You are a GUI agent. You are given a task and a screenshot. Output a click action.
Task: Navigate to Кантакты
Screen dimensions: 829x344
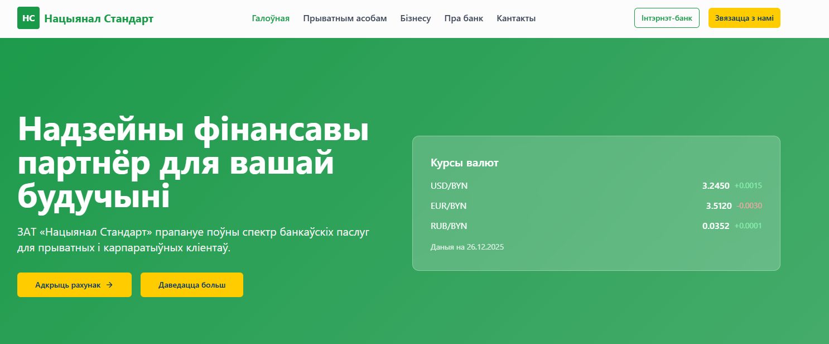pyautogui.click(x=516, y=18)
